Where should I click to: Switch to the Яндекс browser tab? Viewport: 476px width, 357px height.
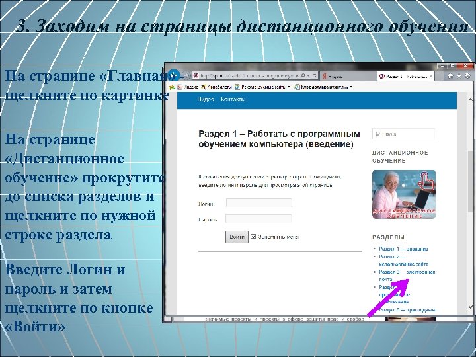[x=348, y=76]
